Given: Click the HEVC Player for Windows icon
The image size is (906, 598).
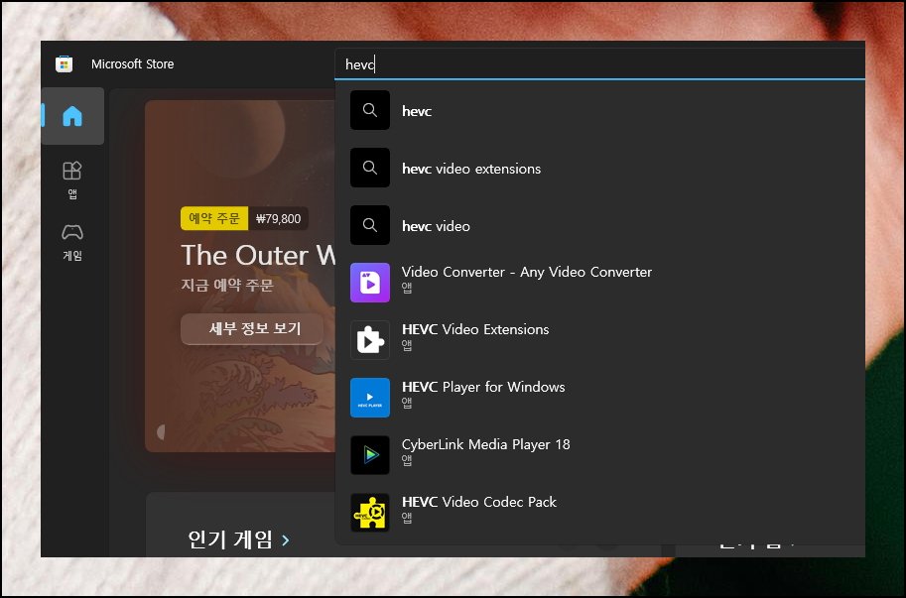Looking at the screenshot, I should tap(370, 398).
